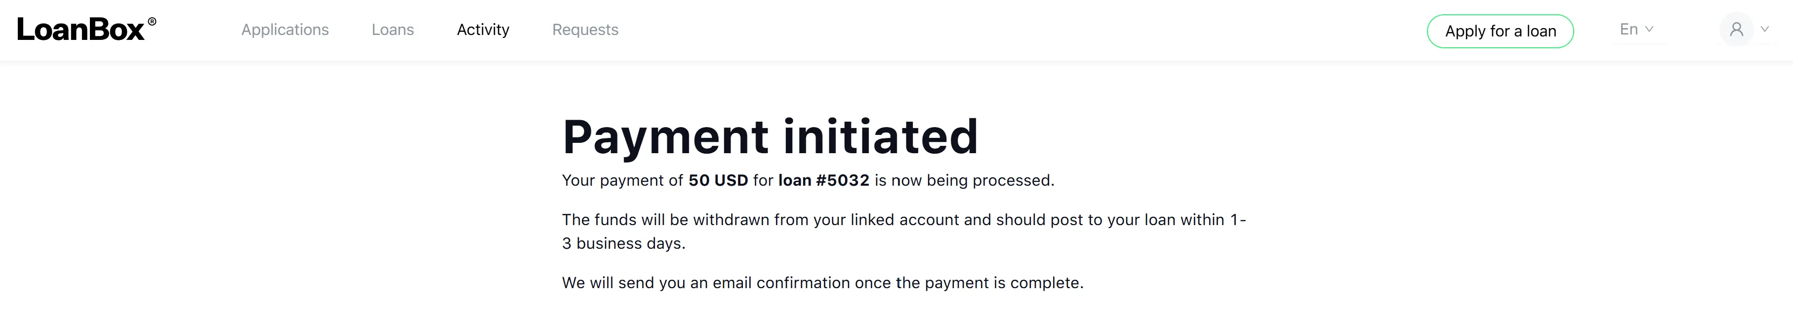Screen dimensions: 1793x331
Task: Expand the chevron next to the avatar
Action: tap(1764, 29)
